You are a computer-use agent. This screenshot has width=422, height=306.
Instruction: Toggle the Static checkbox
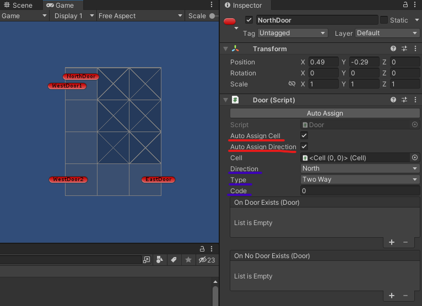[x=384, y=20]
